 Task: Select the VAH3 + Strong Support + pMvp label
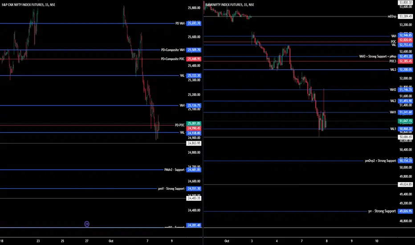[x=378, y=57]
